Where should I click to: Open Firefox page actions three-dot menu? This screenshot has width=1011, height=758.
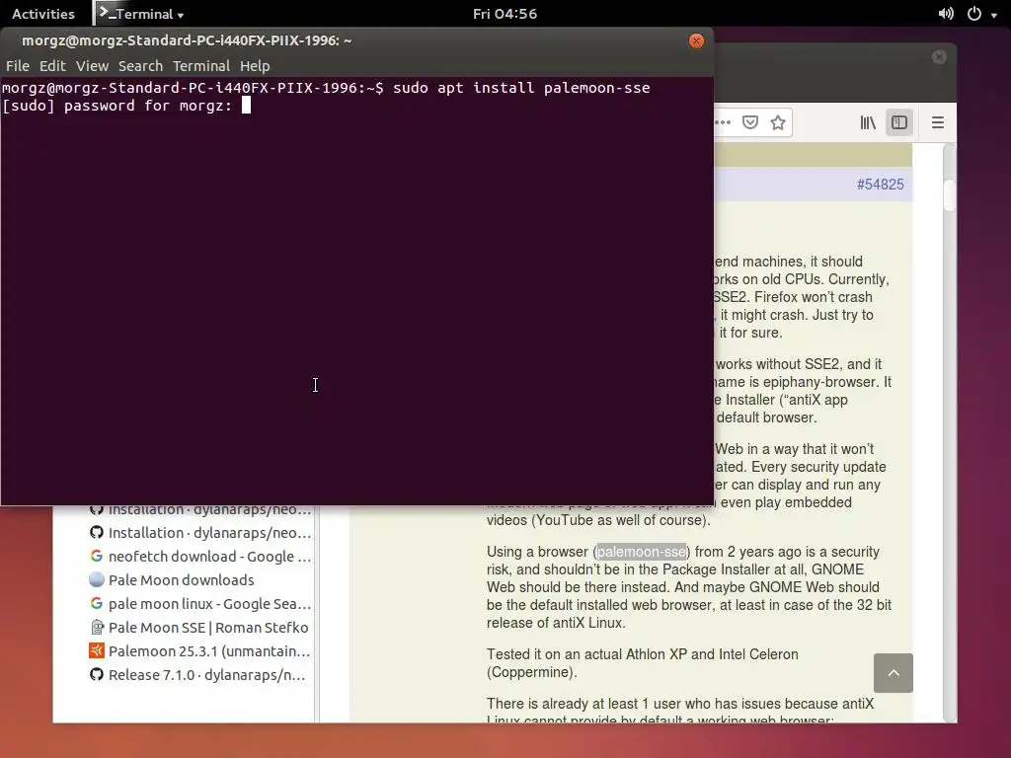pyautogui.click(x=724, y=122)
